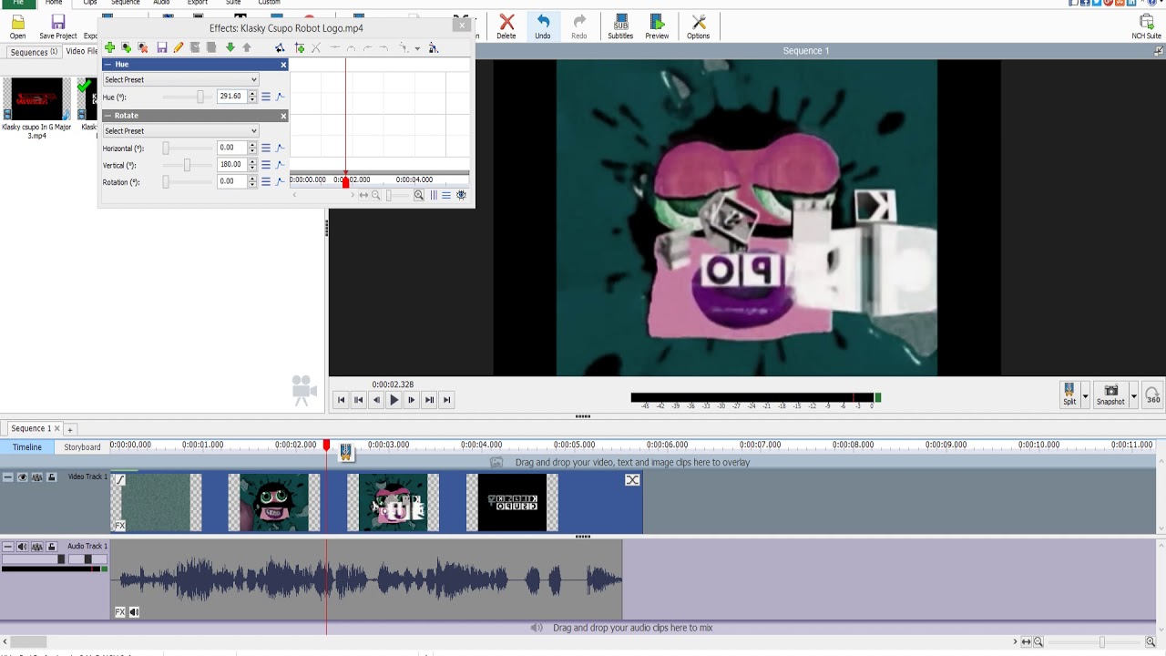
Task: Jump to start of sequence
Action: click(341, 400)
